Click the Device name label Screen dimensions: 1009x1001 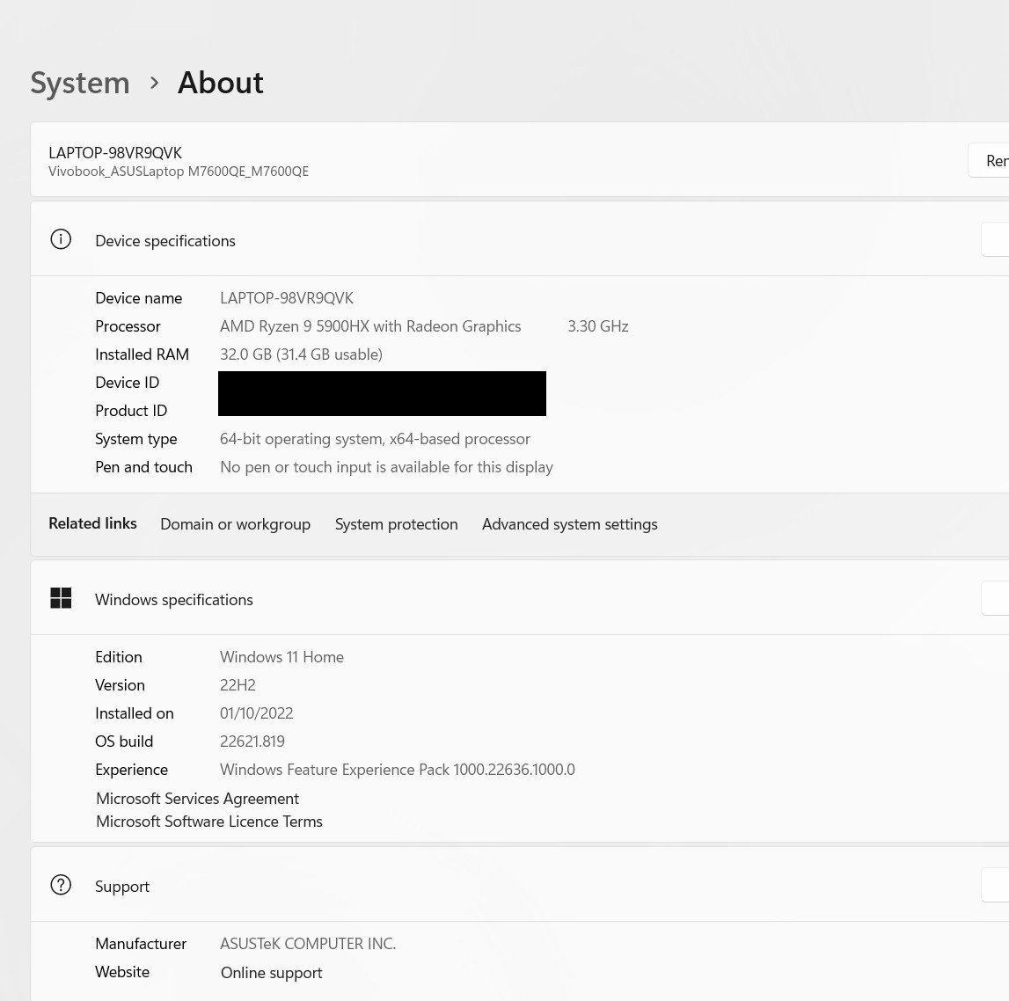[138, 298]
